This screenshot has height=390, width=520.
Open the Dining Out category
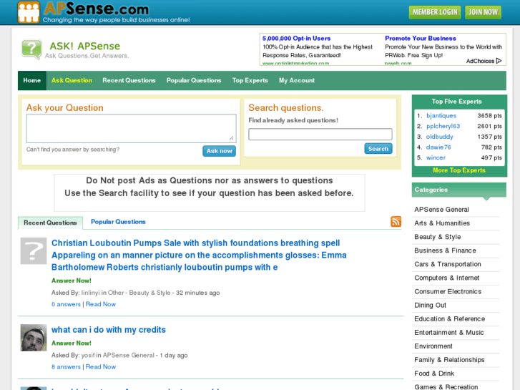point(430,305)
